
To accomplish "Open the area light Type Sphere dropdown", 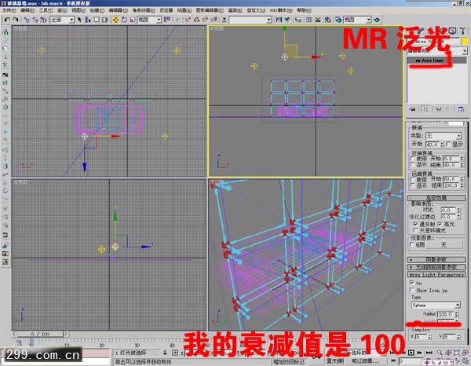I will coord(436,306).
